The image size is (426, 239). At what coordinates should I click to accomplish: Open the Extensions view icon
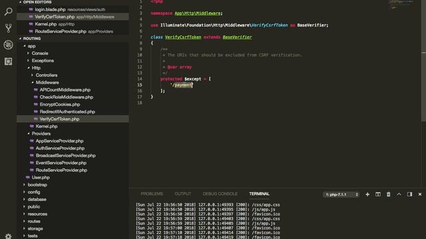(8, 62)
